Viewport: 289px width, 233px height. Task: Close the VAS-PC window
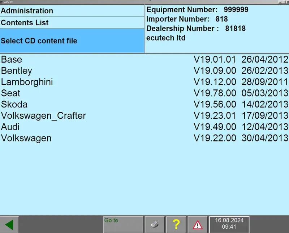(x=288, y=2)
